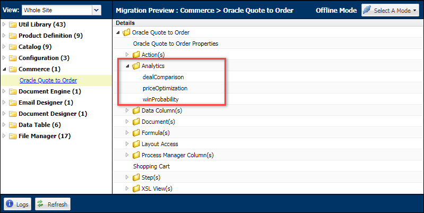Viewport: 424px width, 213px height.
Task: Collapse the Commerce node
Action: pos(4,69)
